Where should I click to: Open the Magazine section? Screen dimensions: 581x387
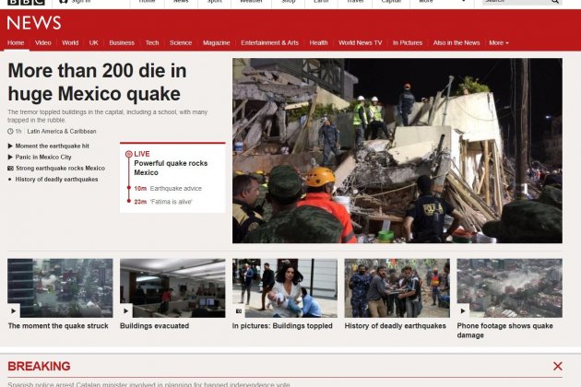tap(216, 43)
